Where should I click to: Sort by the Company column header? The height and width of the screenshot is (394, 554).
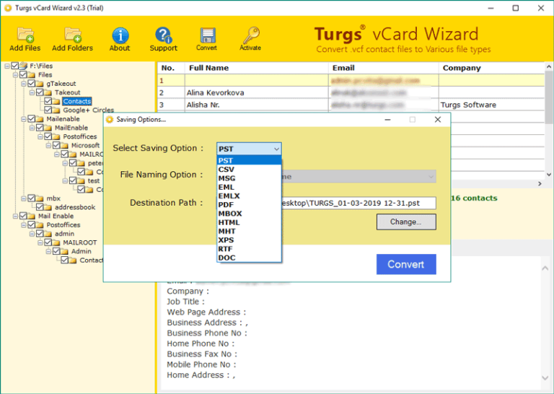[491, 68]
